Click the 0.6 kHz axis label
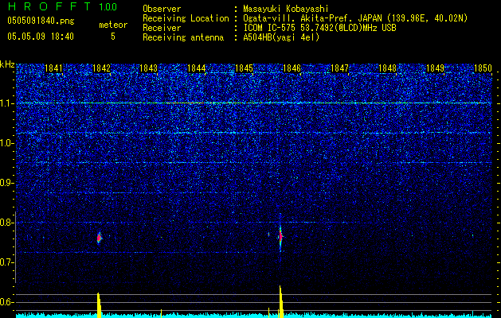Image resolution: width=501 pixels, height=318 pixels. [6, 302]
